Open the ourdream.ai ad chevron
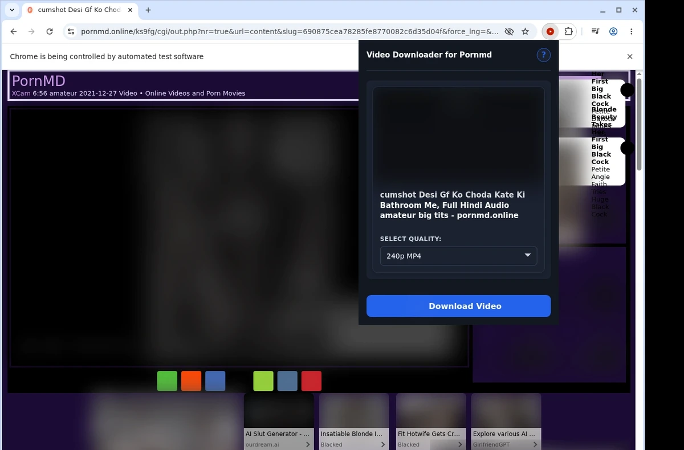 308,444
